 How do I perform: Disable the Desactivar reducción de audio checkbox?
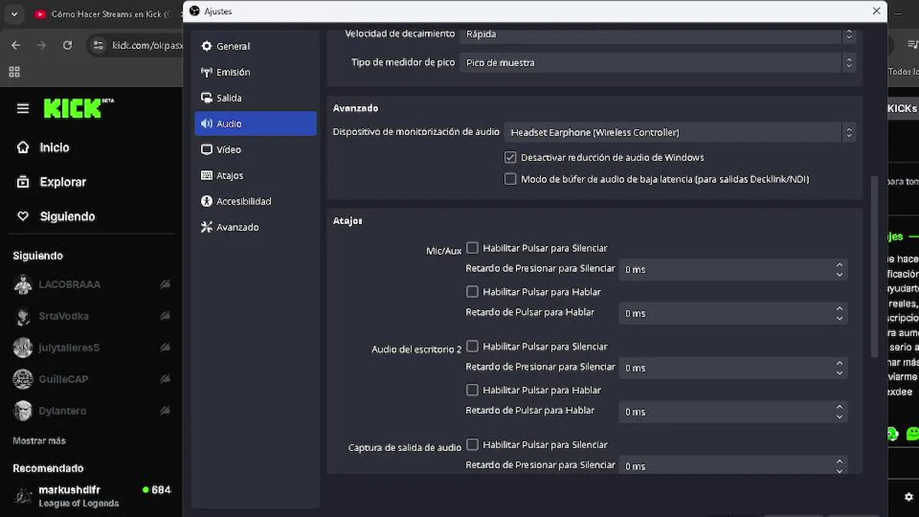coord(510,157)
